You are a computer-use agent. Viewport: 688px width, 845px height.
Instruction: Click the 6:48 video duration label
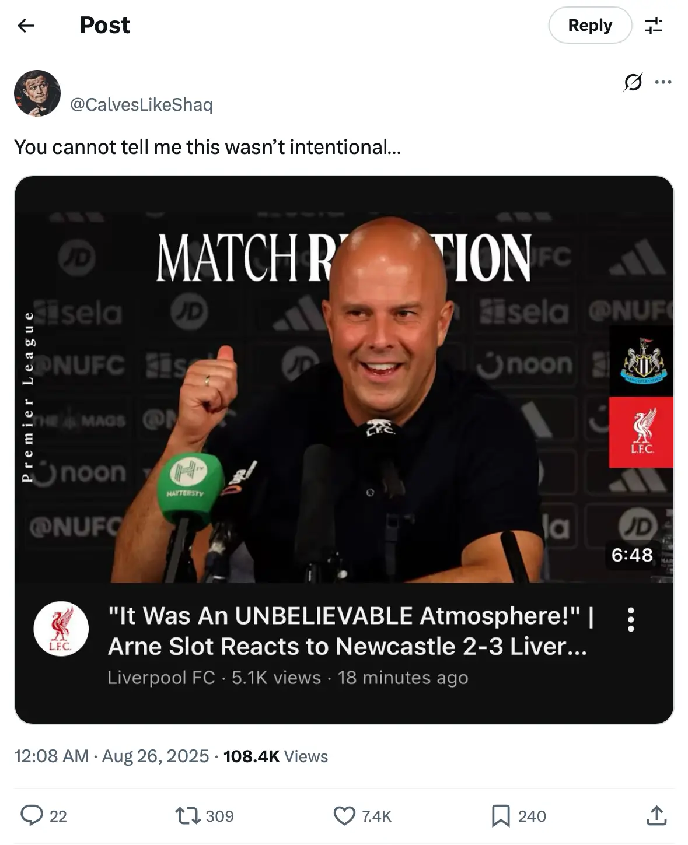[x=632, y=555]
